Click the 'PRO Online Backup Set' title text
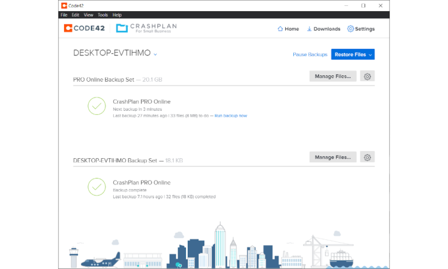Screen dimensions: 448x269 tap(103, 80)
